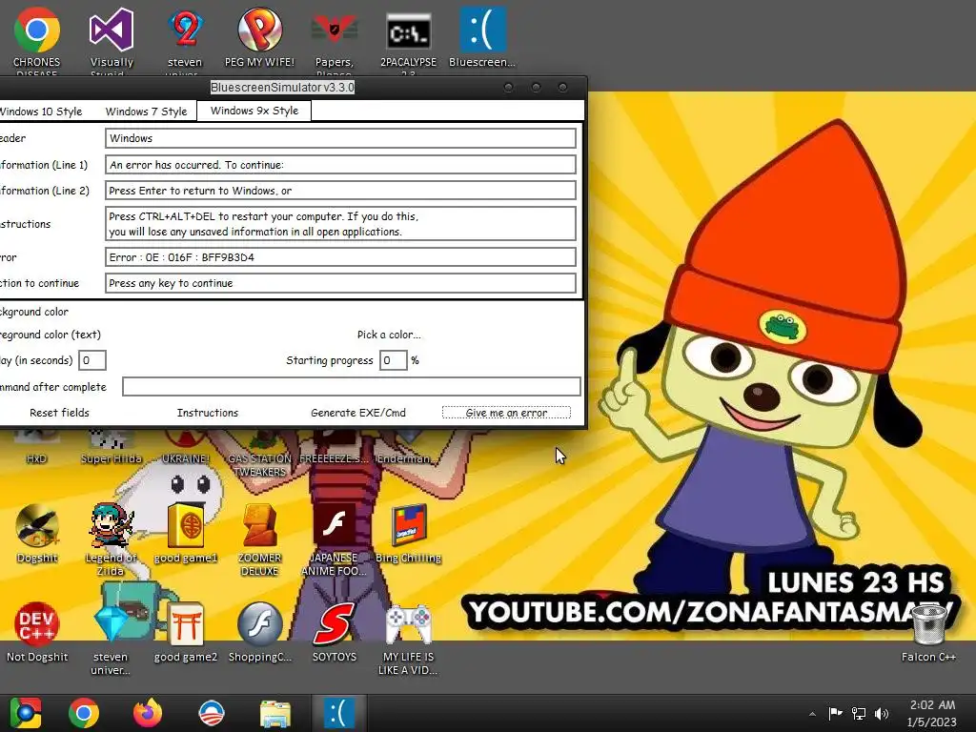Viewport: 976px width, 732px height.
Task: Launch Firefox from the taskbar
Action: (148, 713)
